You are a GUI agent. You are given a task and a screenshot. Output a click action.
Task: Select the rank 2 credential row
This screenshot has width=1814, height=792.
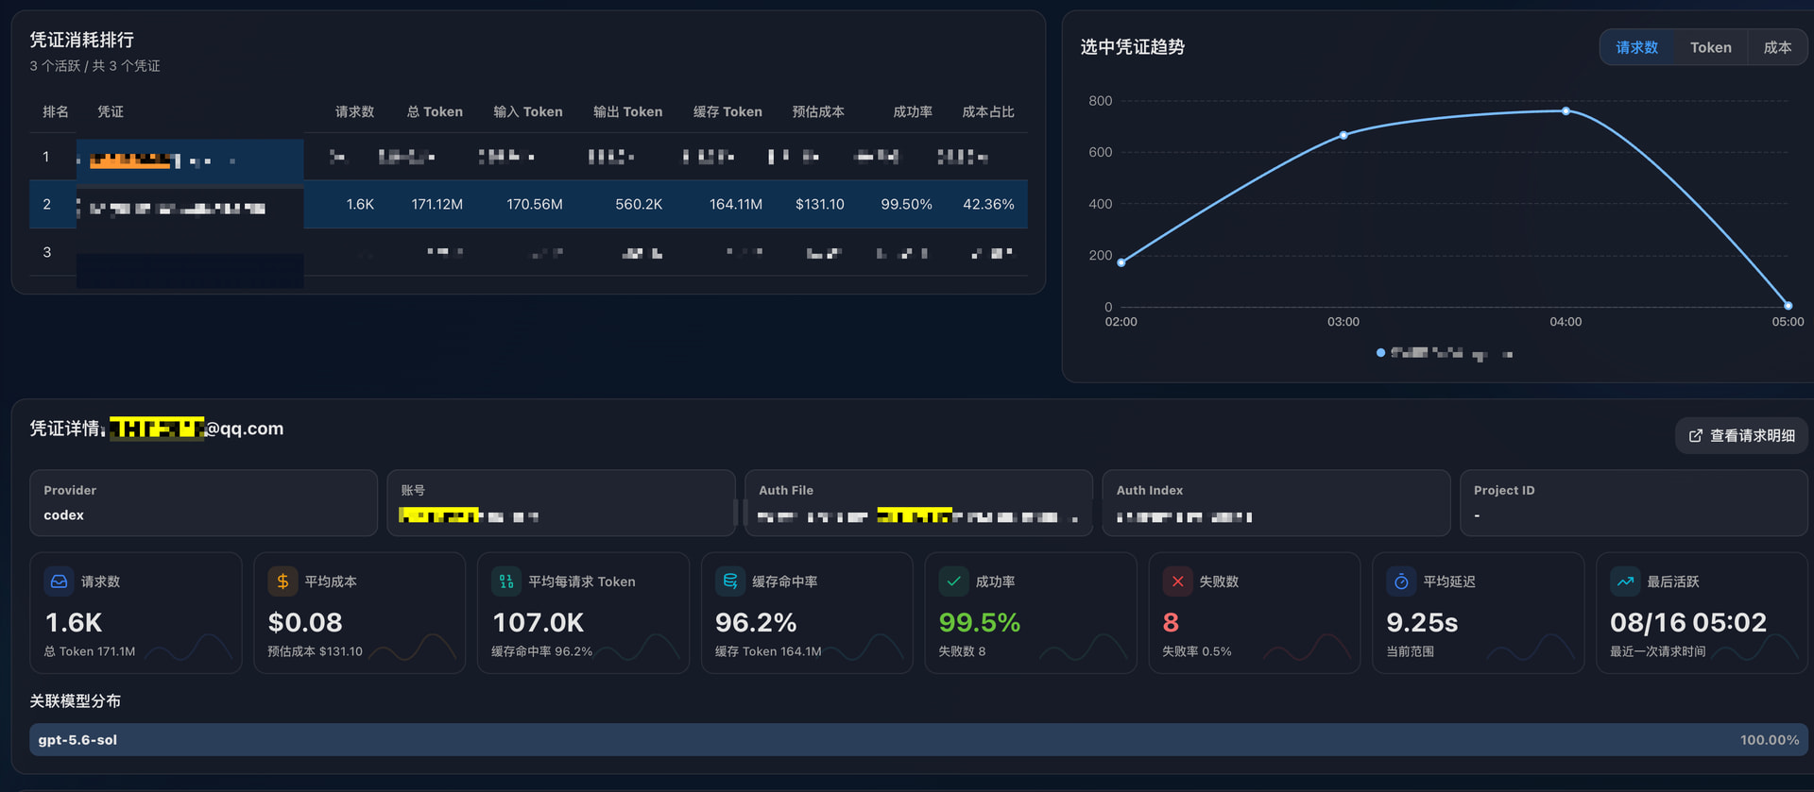(x=528, y=204)
